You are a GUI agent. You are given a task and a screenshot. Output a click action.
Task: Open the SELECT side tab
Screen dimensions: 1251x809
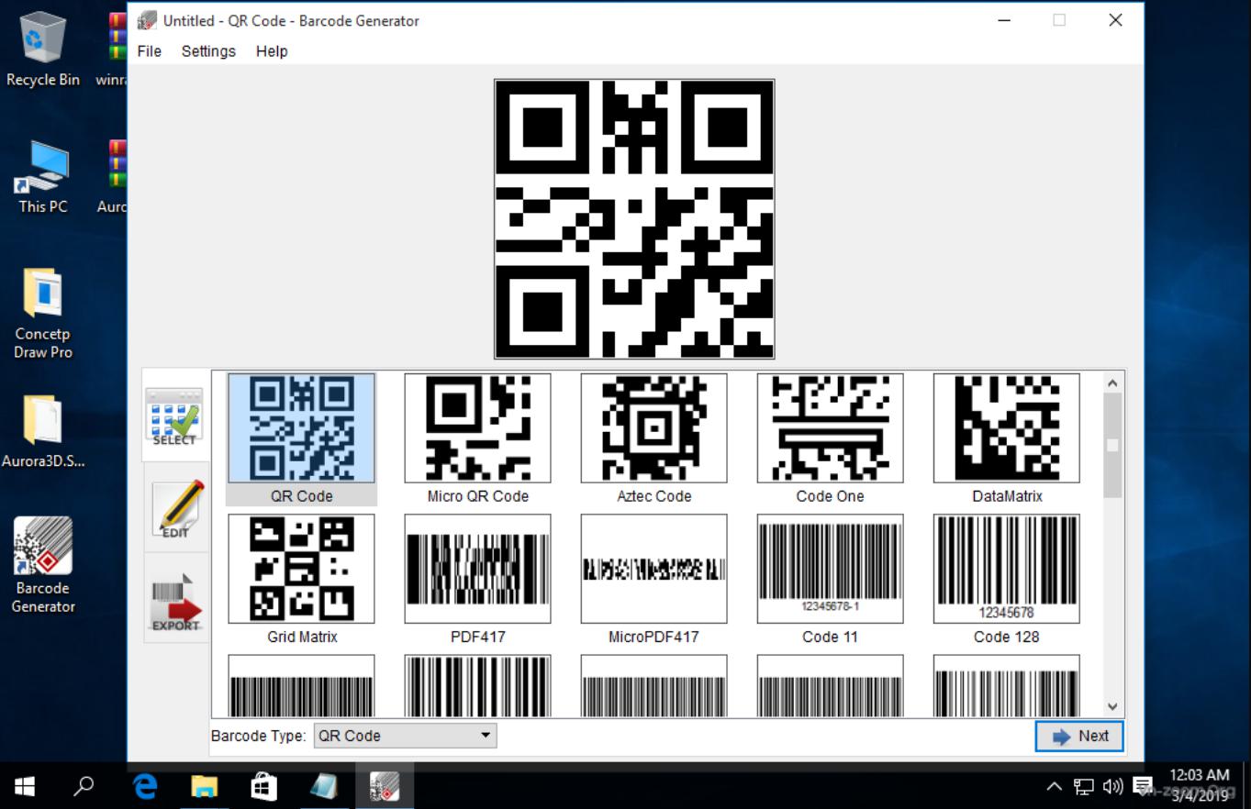pyautogui.click(x=174, y=416)
